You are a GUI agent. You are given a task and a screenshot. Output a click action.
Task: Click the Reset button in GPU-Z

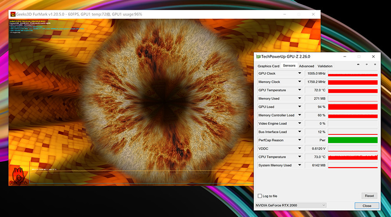[369, 196]
